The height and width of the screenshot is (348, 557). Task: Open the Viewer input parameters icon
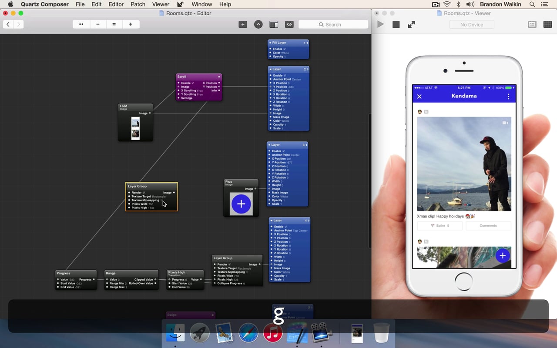tap(532, 24)
